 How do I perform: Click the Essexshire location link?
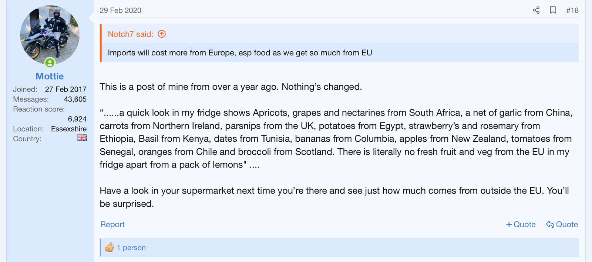pyautogui.click(x=69, y=129)
